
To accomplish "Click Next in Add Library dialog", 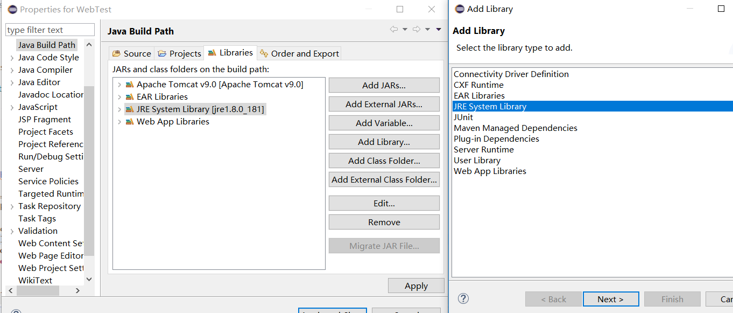I will 610,299.
